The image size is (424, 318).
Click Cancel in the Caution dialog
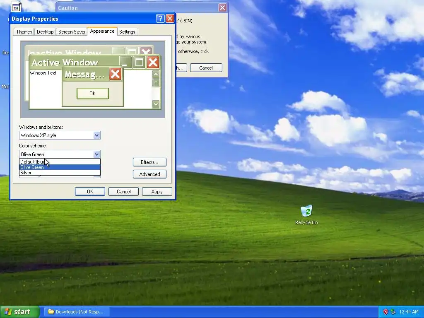pos(206,67)
